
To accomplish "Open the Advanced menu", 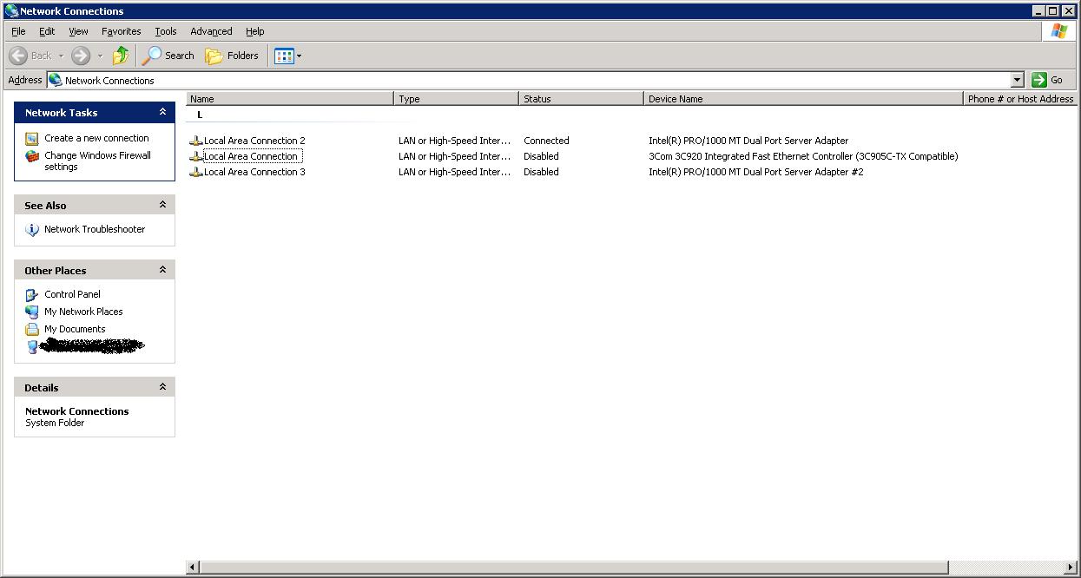I will (x=211, y=31).
